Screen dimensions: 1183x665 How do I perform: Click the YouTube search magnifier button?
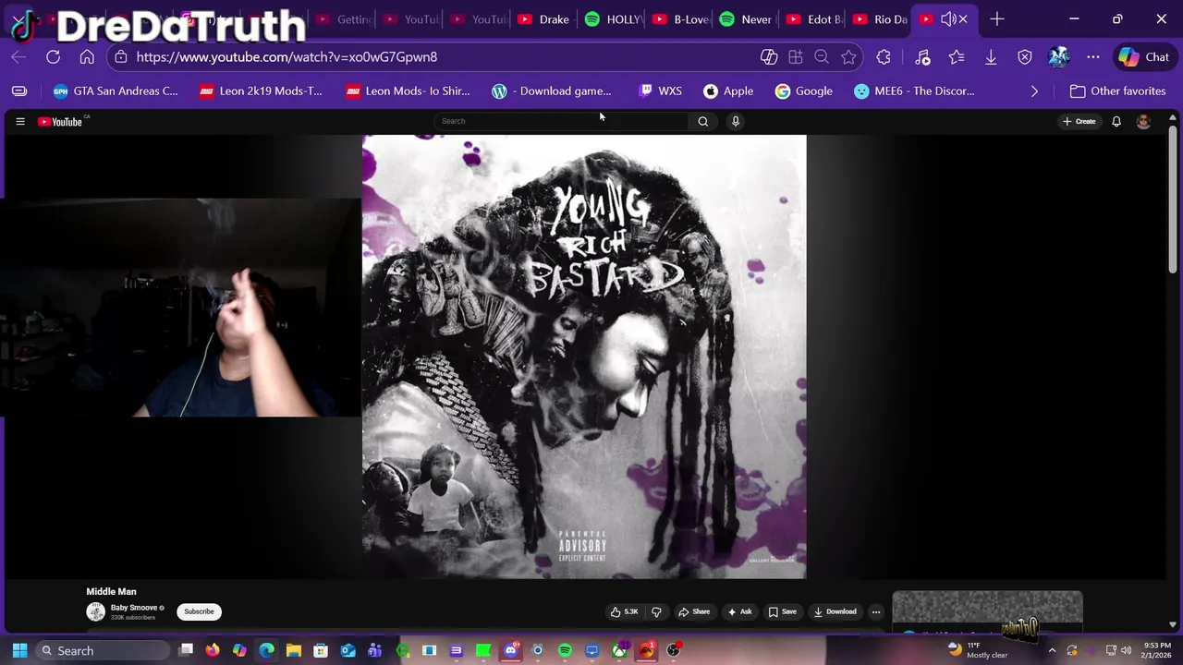(x=703, y=121)
